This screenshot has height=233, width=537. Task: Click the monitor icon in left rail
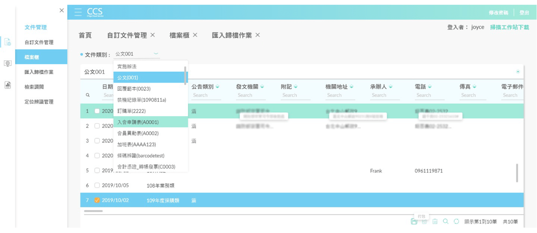(8, 64)
